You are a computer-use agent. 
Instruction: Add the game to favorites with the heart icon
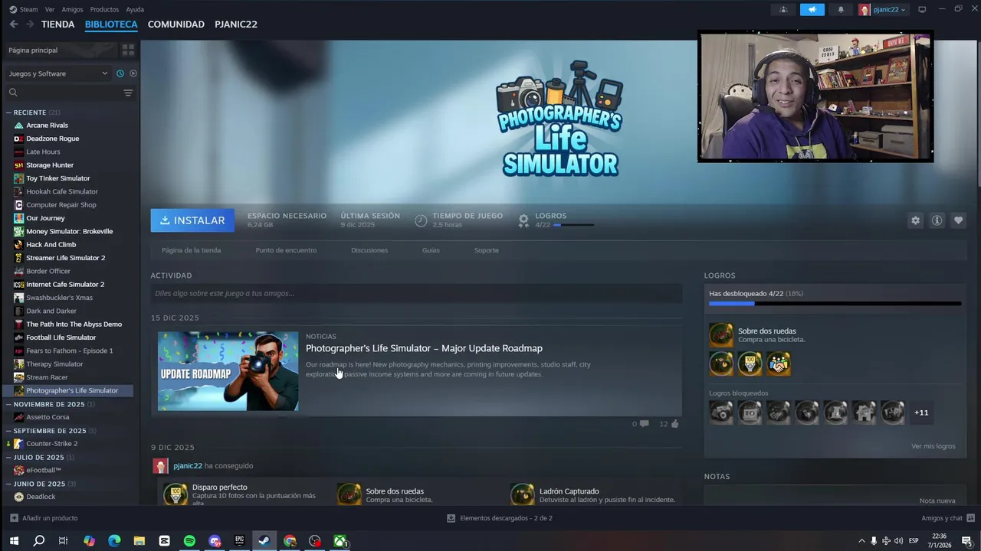958,220
